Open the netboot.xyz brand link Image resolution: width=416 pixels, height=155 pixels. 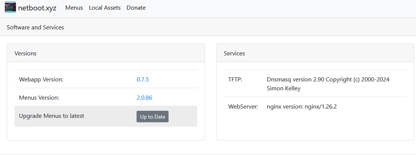(31, 7)
